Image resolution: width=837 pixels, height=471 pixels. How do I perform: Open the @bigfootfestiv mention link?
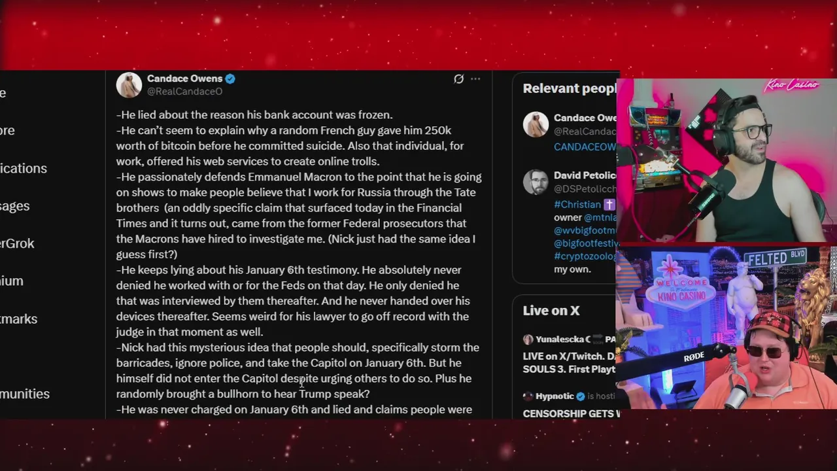tap(585, 243)
